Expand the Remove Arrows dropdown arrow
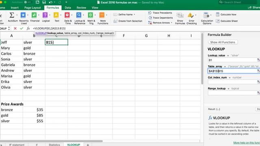Viewport: 260px width, 146px height. [171, 23]
